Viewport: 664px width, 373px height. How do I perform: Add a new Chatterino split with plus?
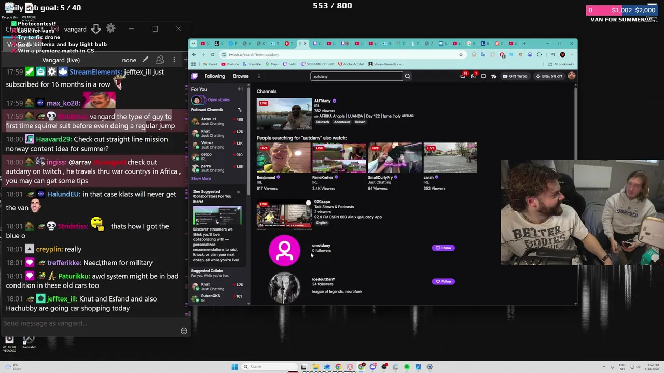186,60
